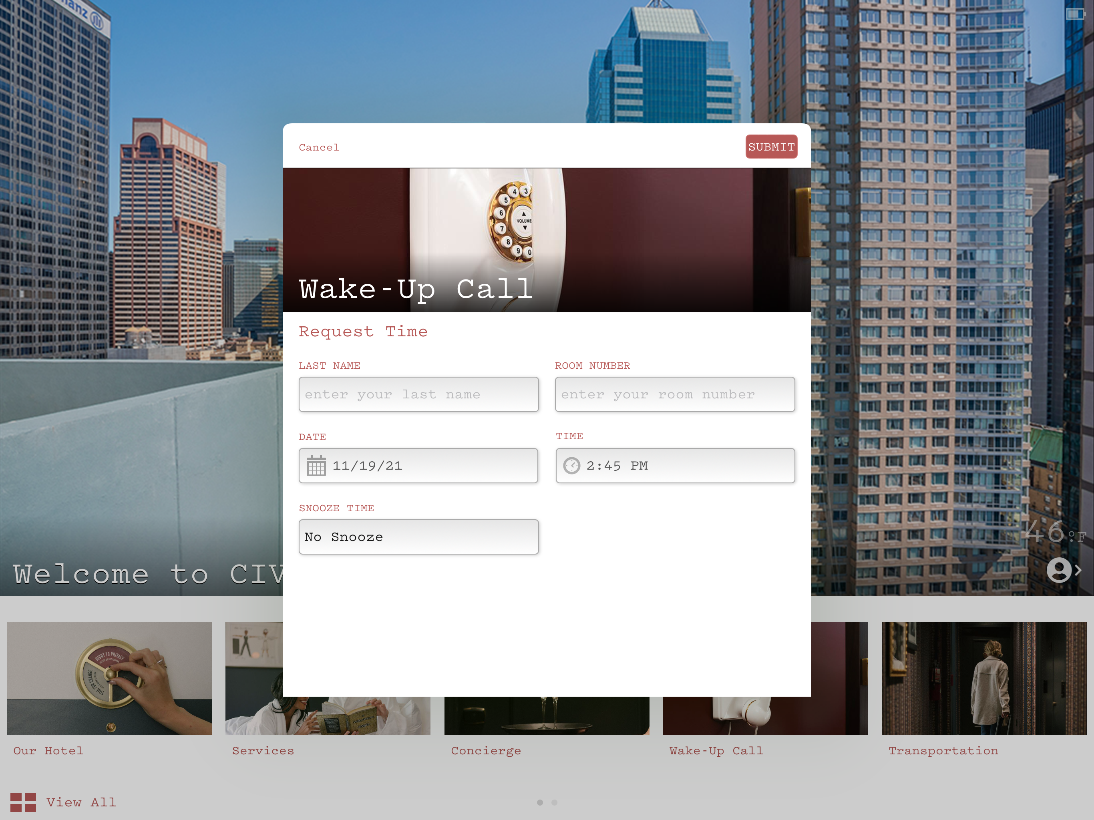Open the user profile icon
The height and width of the screenshot is (820, 1094).
1059,570
